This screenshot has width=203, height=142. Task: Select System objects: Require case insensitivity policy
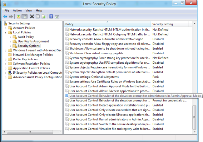pyautogui.click(x=110, y=67)
